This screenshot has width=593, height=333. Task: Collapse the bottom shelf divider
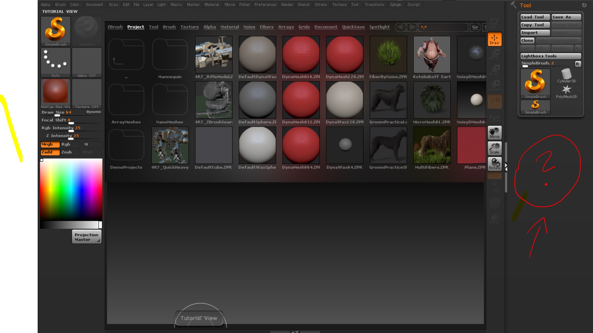pyautogui.click(x=295, y=332)
